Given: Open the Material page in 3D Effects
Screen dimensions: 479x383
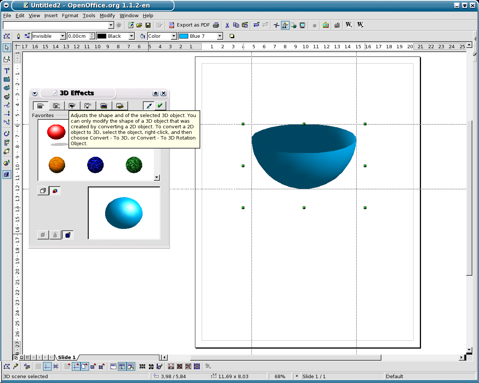Looking at the screenshot, I should point(120,105).
